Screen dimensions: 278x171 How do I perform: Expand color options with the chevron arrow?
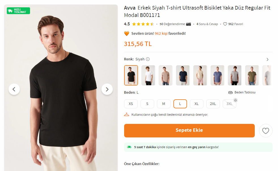(x=267, y=60)
